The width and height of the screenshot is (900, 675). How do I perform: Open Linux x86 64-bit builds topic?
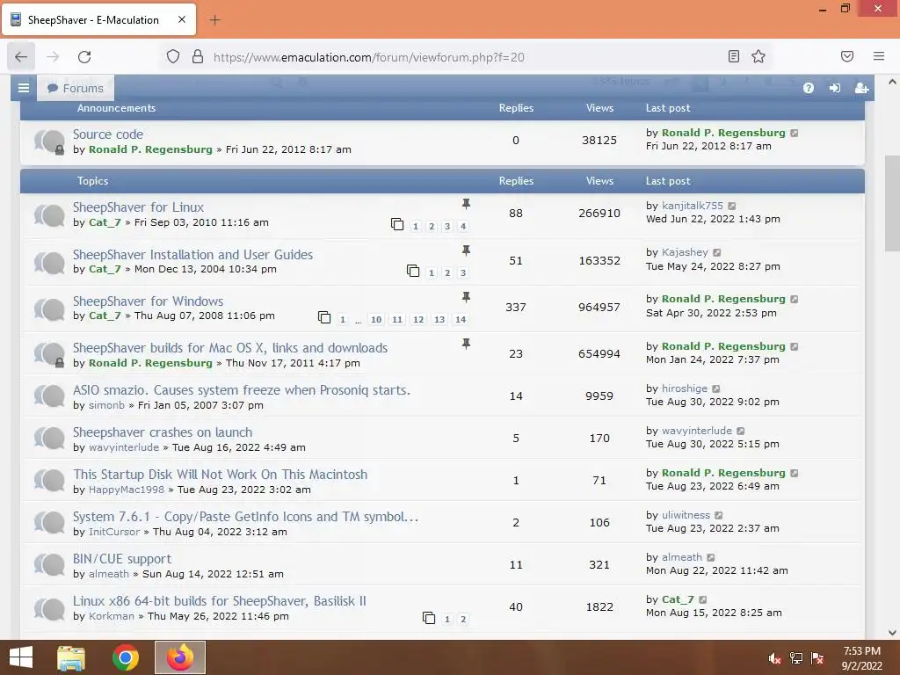[x=219, y=601]
